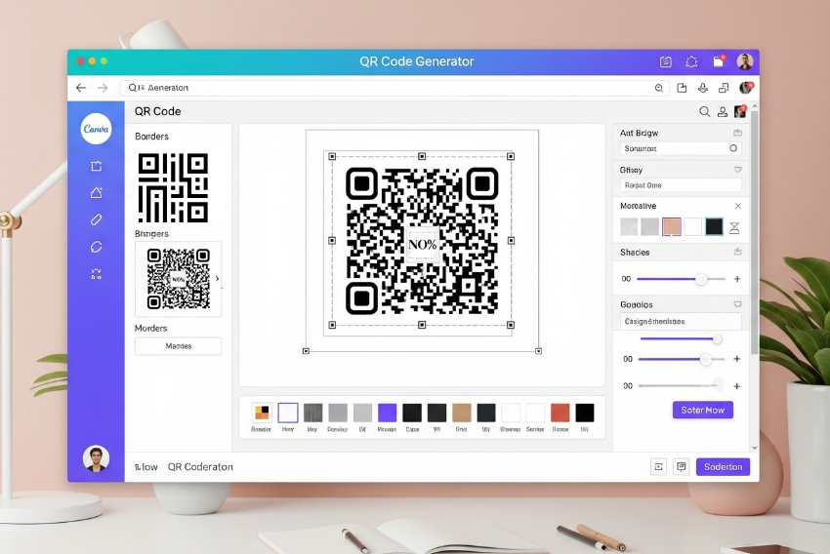
Task: Click the Borders heading in the left panel
Action: coord(152,137)
